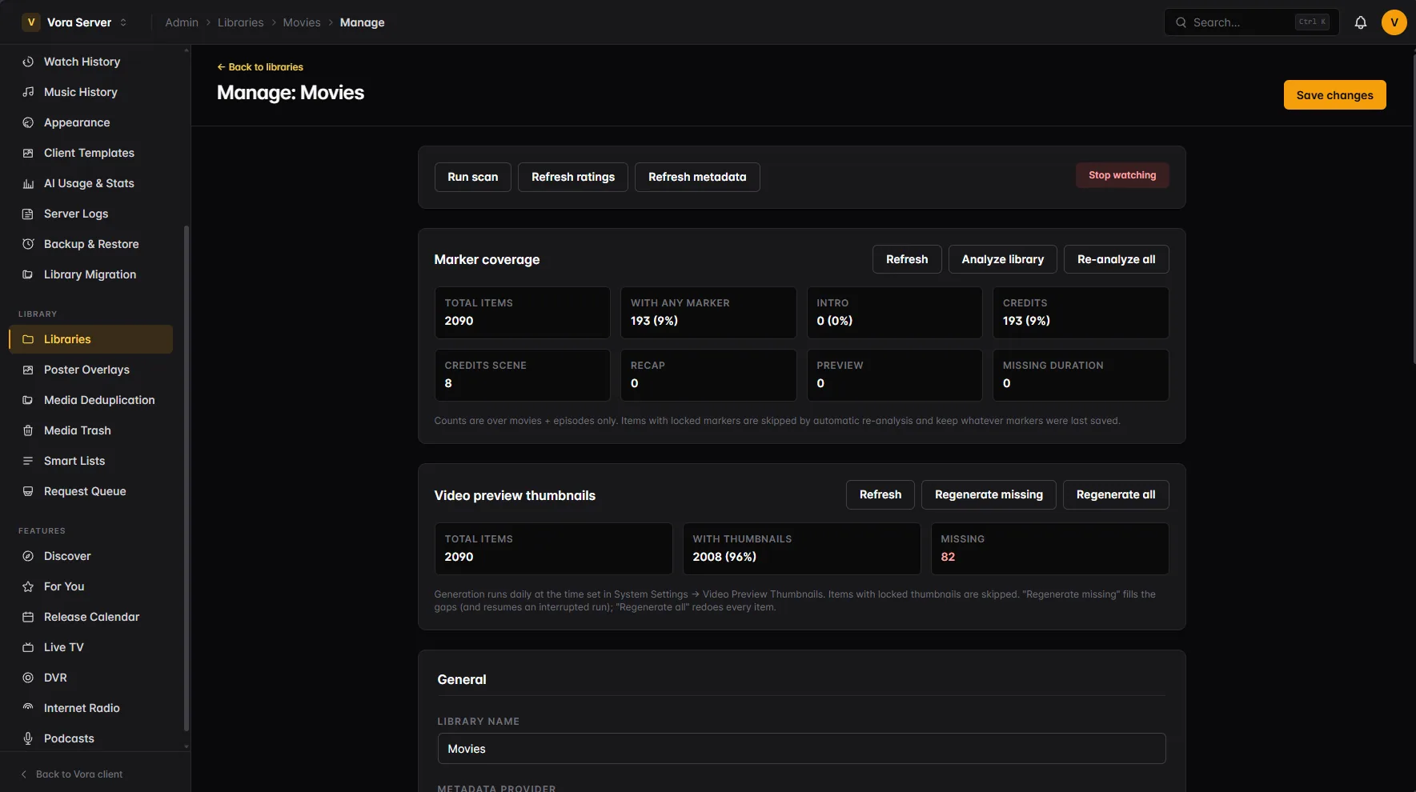Click Regenerate missing thumbnails button
The width and height of the screenshot is (1416, 792).
989,494
